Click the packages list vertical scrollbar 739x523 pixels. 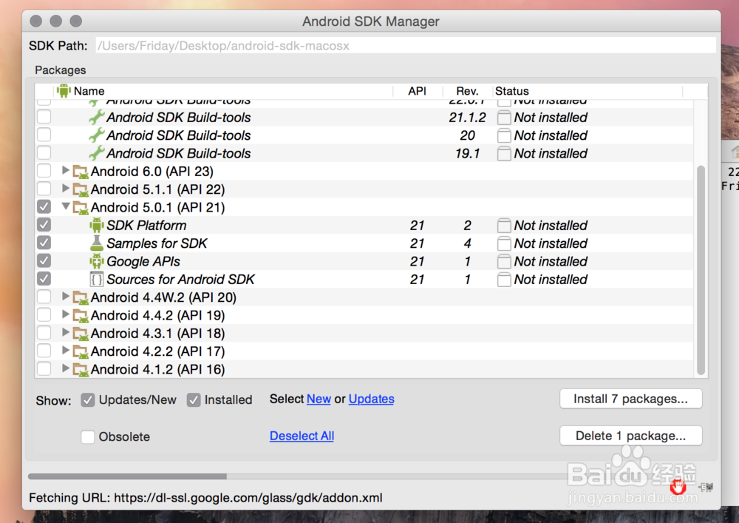coord(701,270)
